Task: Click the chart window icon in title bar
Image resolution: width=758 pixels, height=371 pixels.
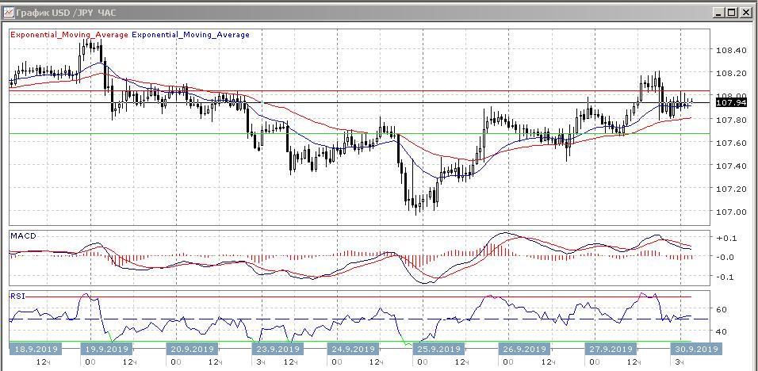Action: 9,13
